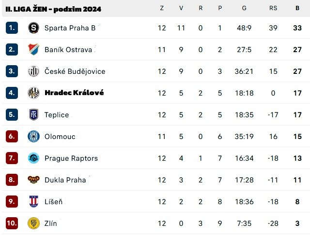Click the Dukla Praha club logo
Viewport: 310px width, 237px height.
tap(33, 180)
